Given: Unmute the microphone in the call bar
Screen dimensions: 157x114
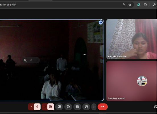Looking at the screenshot, I should [37, 107].
